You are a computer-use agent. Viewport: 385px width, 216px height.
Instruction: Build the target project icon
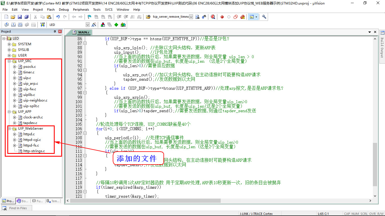click(x=13, y=25)
